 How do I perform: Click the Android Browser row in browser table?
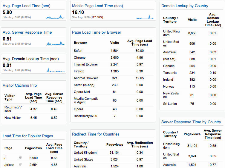[x=114, y=78]
